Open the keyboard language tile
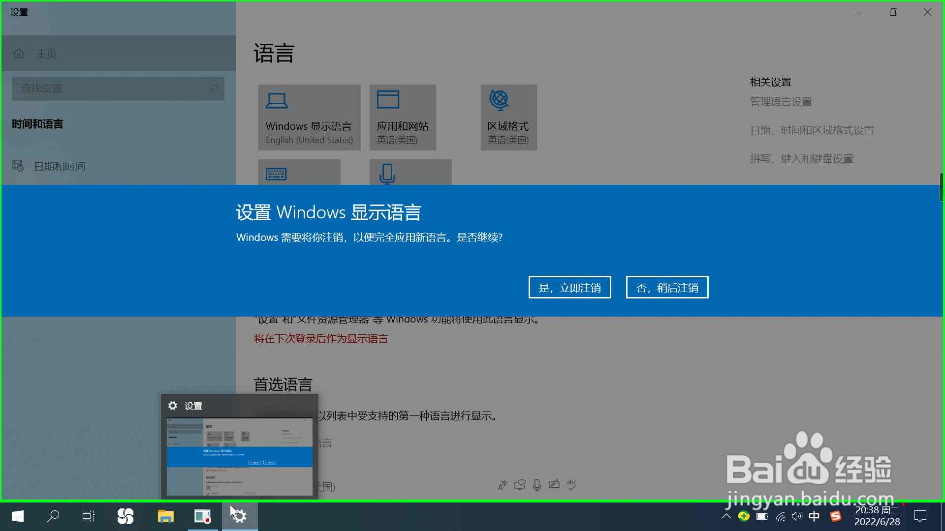Image resolution: width=945 pixels, height=531 pixels. click(x=299, y=172)
